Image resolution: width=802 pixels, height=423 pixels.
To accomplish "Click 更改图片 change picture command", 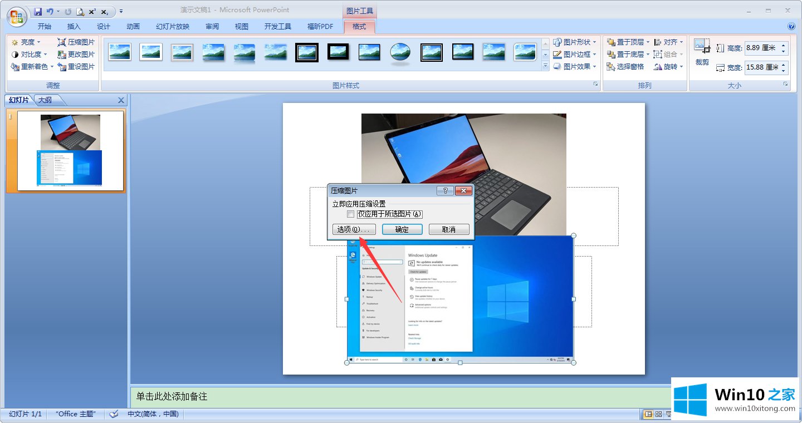I will pyautogui.click(x=76, y=55).
